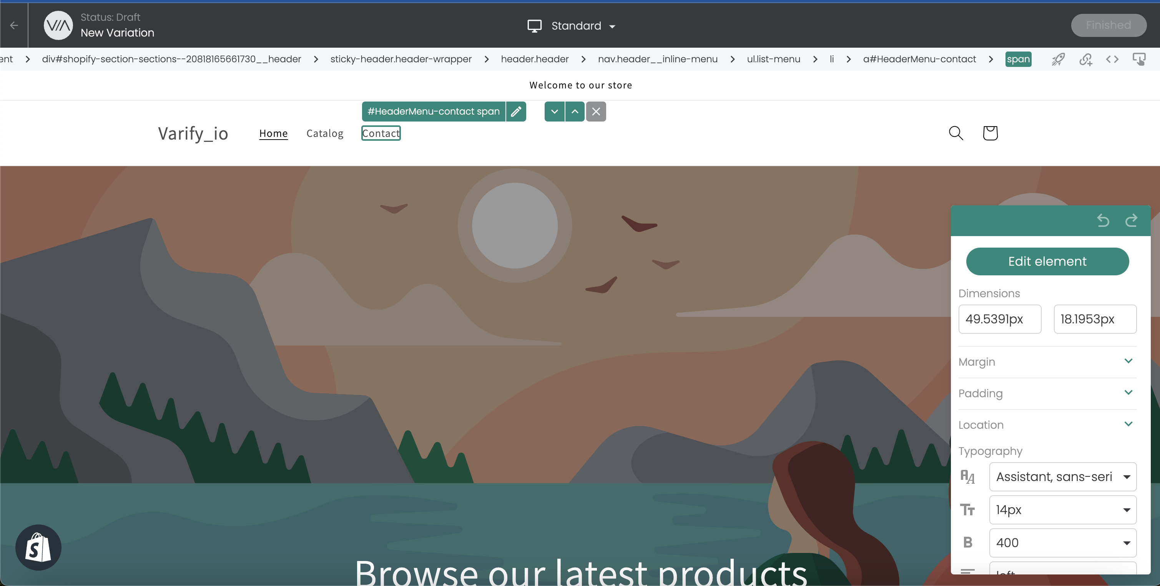
Task: Select sticky-header.header-wrapper breadcrumb
Action: click(x=401, y=59)
